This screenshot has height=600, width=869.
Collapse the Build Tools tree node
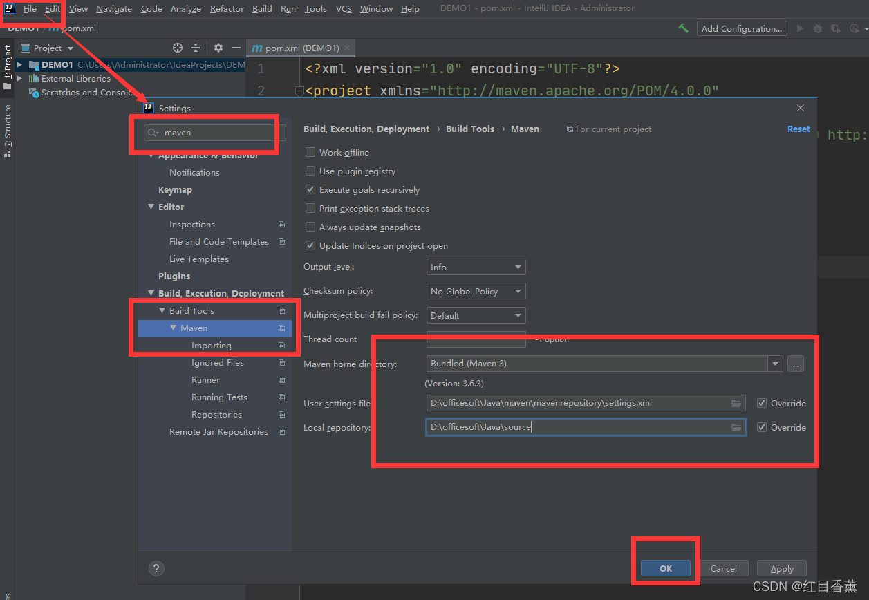pyautogui.click(x=162, y=310)
